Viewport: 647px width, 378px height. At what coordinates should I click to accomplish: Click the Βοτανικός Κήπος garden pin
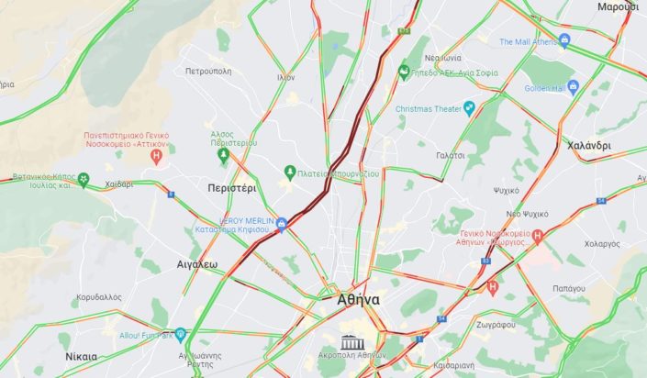(x=84, y=180)
